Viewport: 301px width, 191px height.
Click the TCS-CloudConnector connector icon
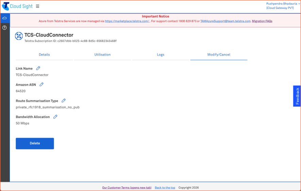[x=19, y=36]
